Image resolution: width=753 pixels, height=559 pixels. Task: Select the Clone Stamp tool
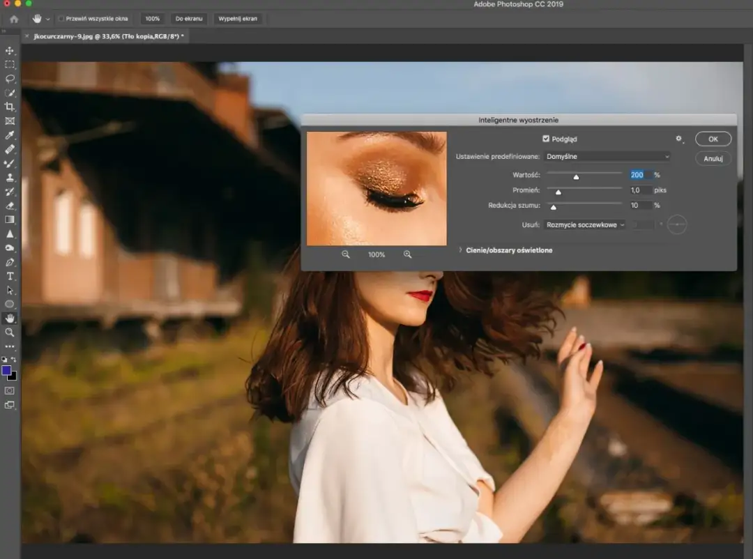coord(10,177)
